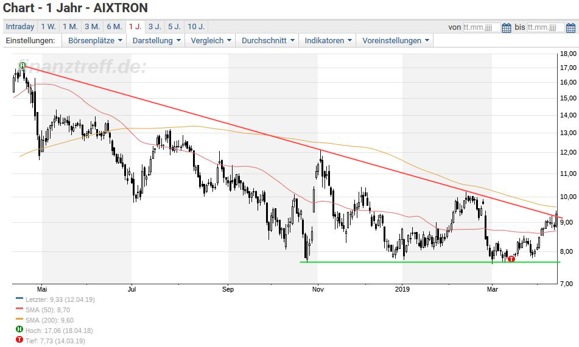
Task: Select the 6 M. time range tab
Action: pyautogui.click(x=114, y=27)
